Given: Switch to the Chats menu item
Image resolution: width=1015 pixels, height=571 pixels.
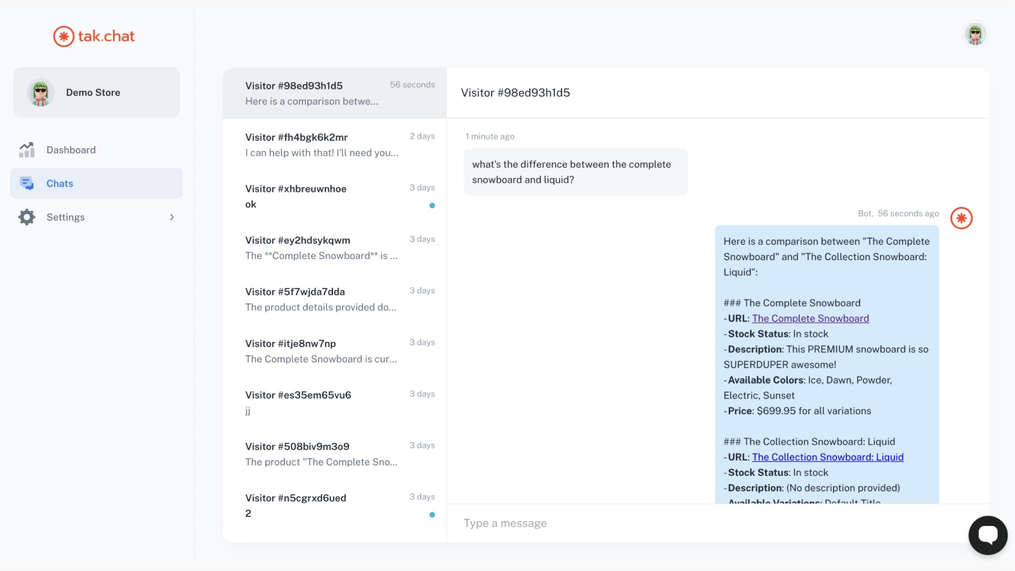Looking at the screenshot, I should coord(60,183).
